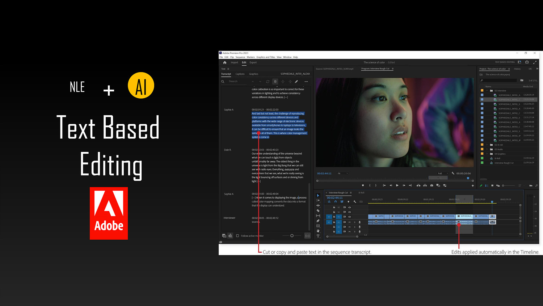Open the workspaces icon beside Text Based Editing

pyautogui.click(x=519, y=62)
